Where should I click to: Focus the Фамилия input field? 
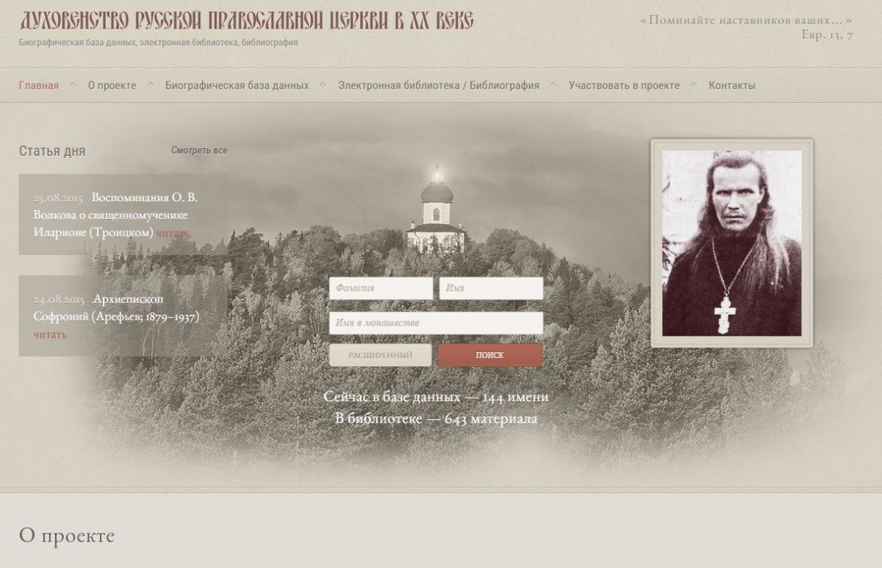pyautogui.click(x=381, y=289)
